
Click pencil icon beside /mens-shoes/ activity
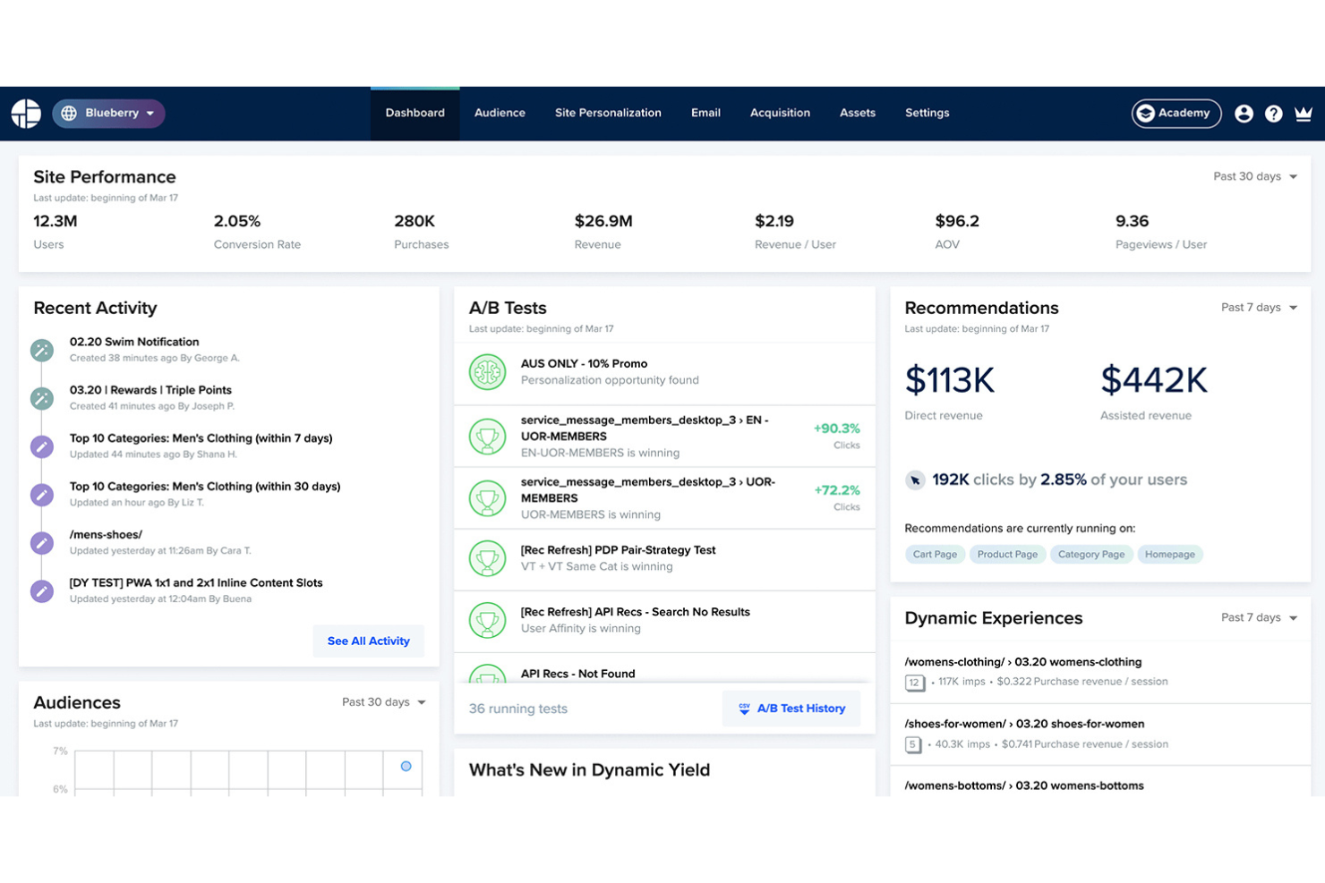(x=42, y=543)
